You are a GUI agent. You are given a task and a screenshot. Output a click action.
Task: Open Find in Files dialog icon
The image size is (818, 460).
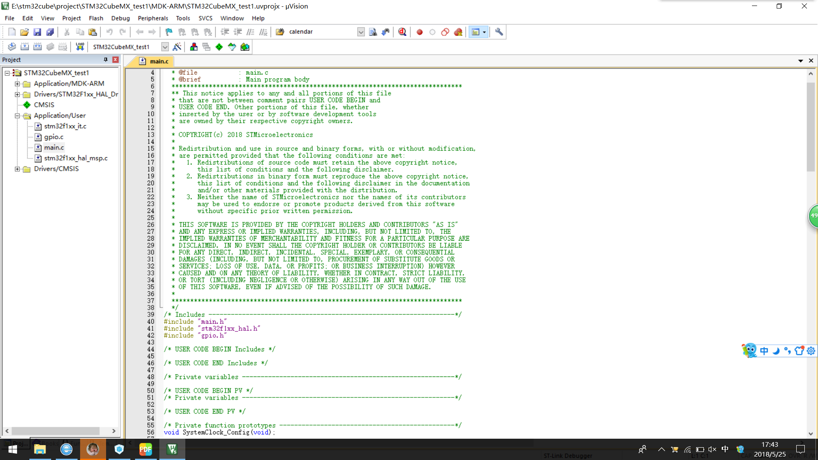click(280, 32)
